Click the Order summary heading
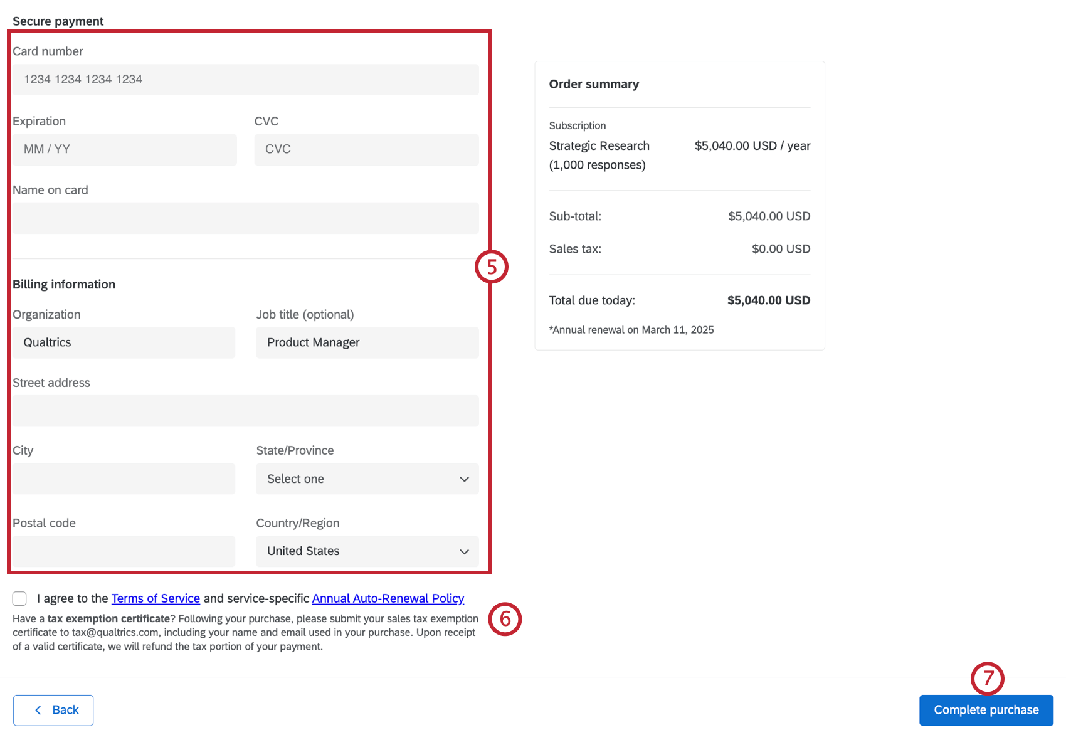Image resolution: width=1066 pixels, height=730 pixels. [x=594, y=84]
